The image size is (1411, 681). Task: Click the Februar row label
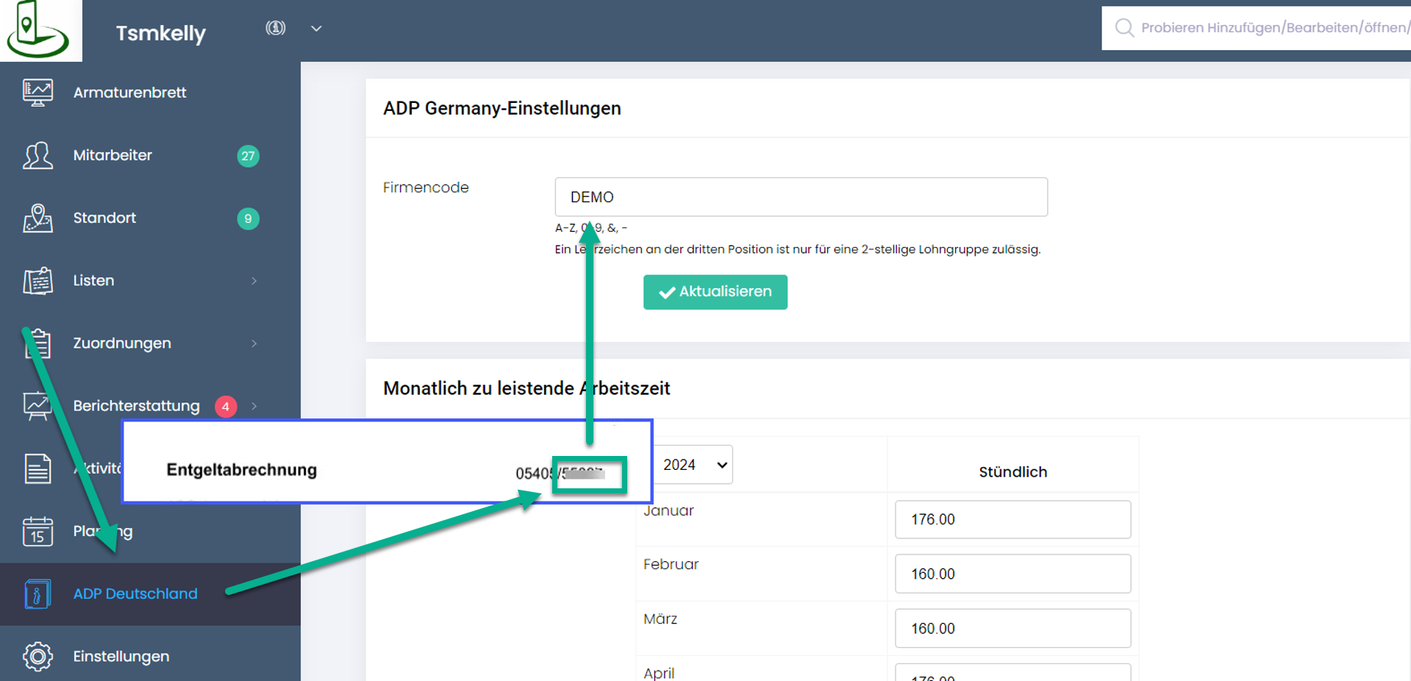[671, 564]
